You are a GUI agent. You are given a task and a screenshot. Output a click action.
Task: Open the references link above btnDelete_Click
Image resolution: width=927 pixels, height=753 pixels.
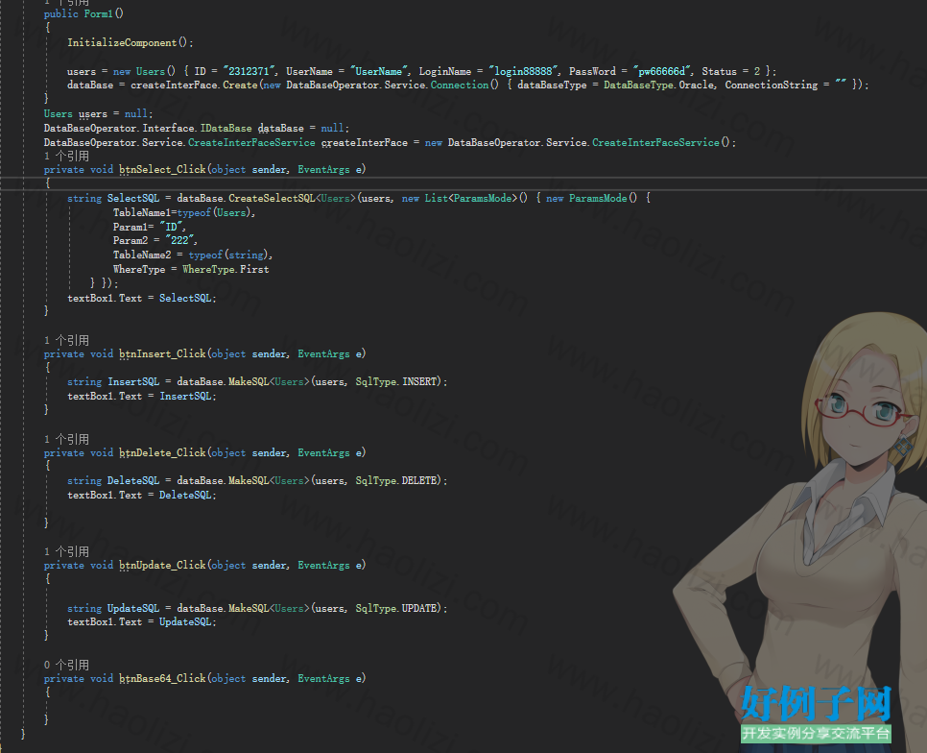66,439
